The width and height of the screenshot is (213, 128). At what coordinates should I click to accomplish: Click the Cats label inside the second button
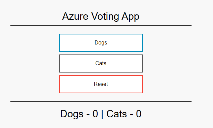(x=101, y=63)
